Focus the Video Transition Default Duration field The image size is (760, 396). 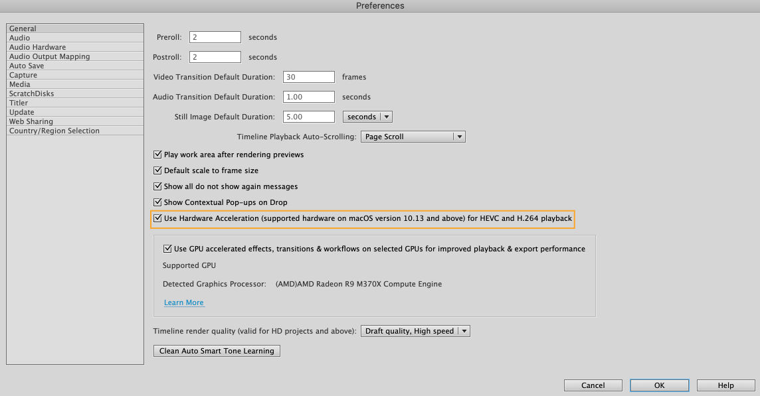[309, 77]
